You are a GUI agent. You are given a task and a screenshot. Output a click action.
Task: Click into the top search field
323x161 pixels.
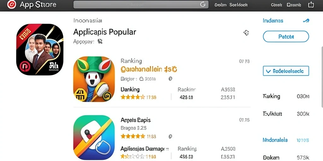pos(141,4)
